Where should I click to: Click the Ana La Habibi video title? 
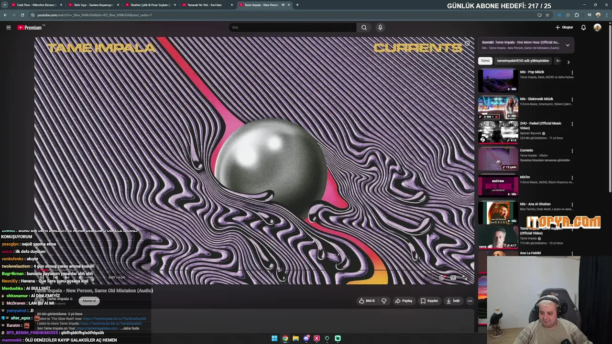pos(530,253)
